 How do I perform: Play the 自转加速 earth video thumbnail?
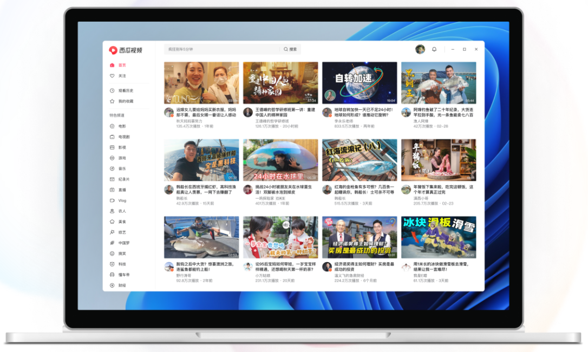tap(360, 83)
